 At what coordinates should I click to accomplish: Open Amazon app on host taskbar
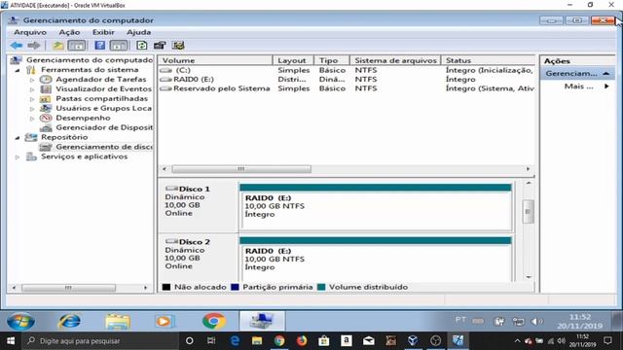click(x=347, y=340)
